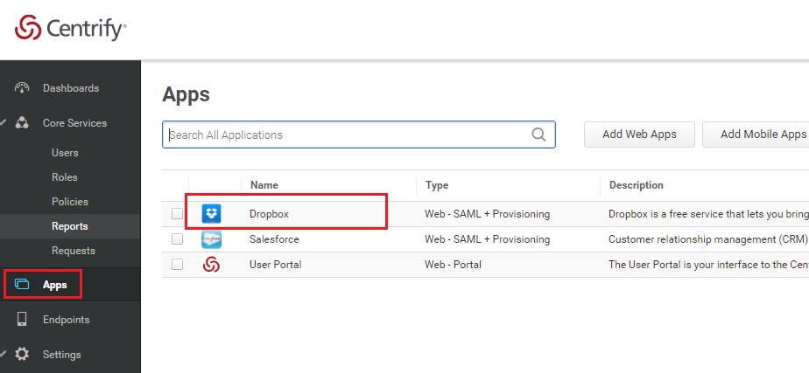Sort by Type column header
The height and width of the screenshot is (373, 809).
click(x=437, y=185)
